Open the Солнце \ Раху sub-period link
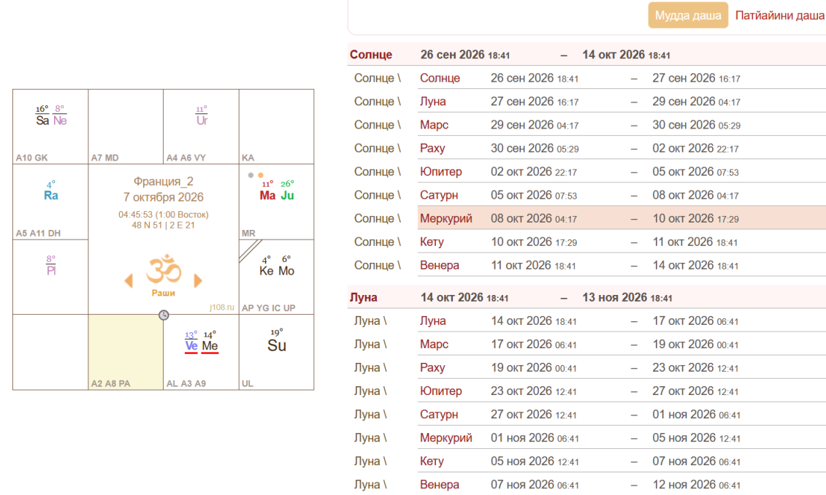This screenshot has width=826, height=495. [x=432, y=148]
